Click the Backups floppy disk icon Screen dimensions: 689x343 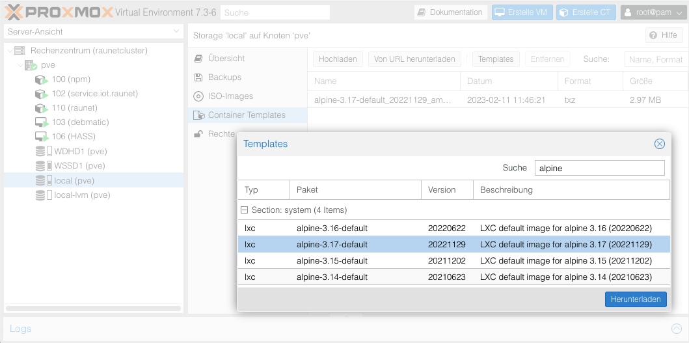coord(198,77)
